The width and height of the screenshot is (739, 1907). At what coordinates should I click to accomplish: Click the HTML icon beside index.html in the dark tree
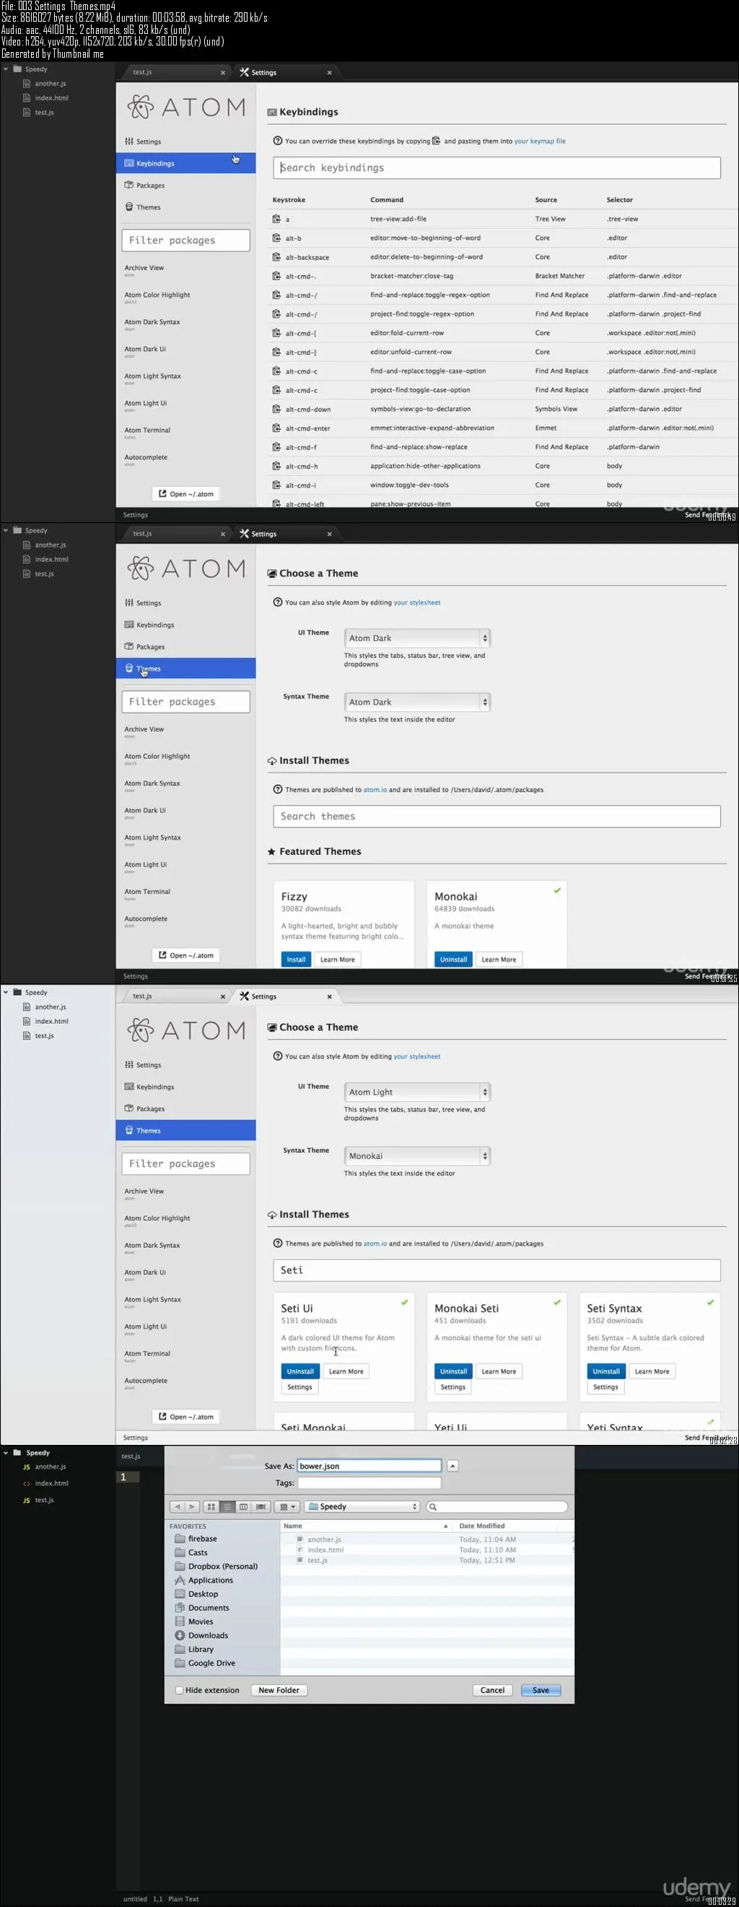point(27,1483)
